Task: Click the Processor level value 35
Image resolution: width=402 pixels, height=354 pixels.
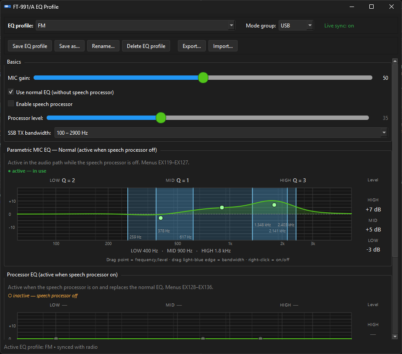Action: (385, 118)
